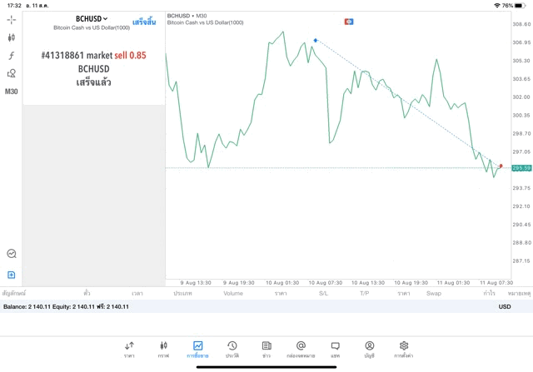533x372 pixels.
Task: Open the settings gear tab
Action: tap(404, 350)
